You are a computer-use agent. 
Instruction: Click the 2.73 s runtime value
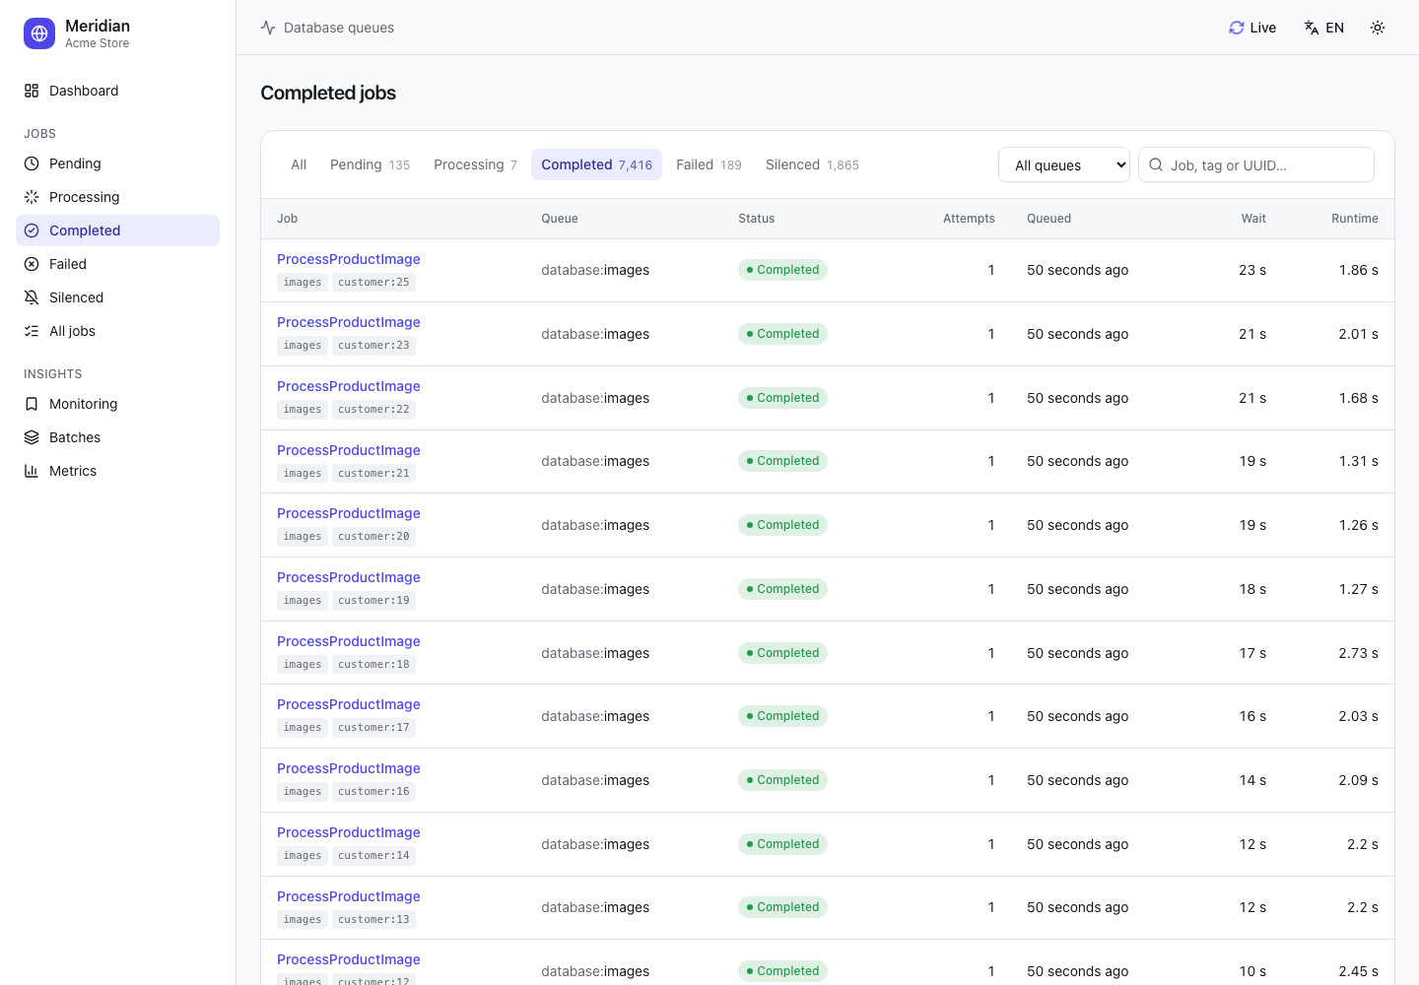coord(1358,653)
